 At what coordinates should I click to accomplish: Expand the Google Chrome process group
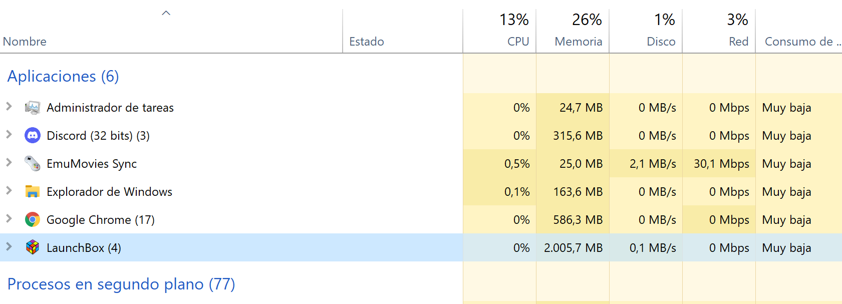pos(9,218)
